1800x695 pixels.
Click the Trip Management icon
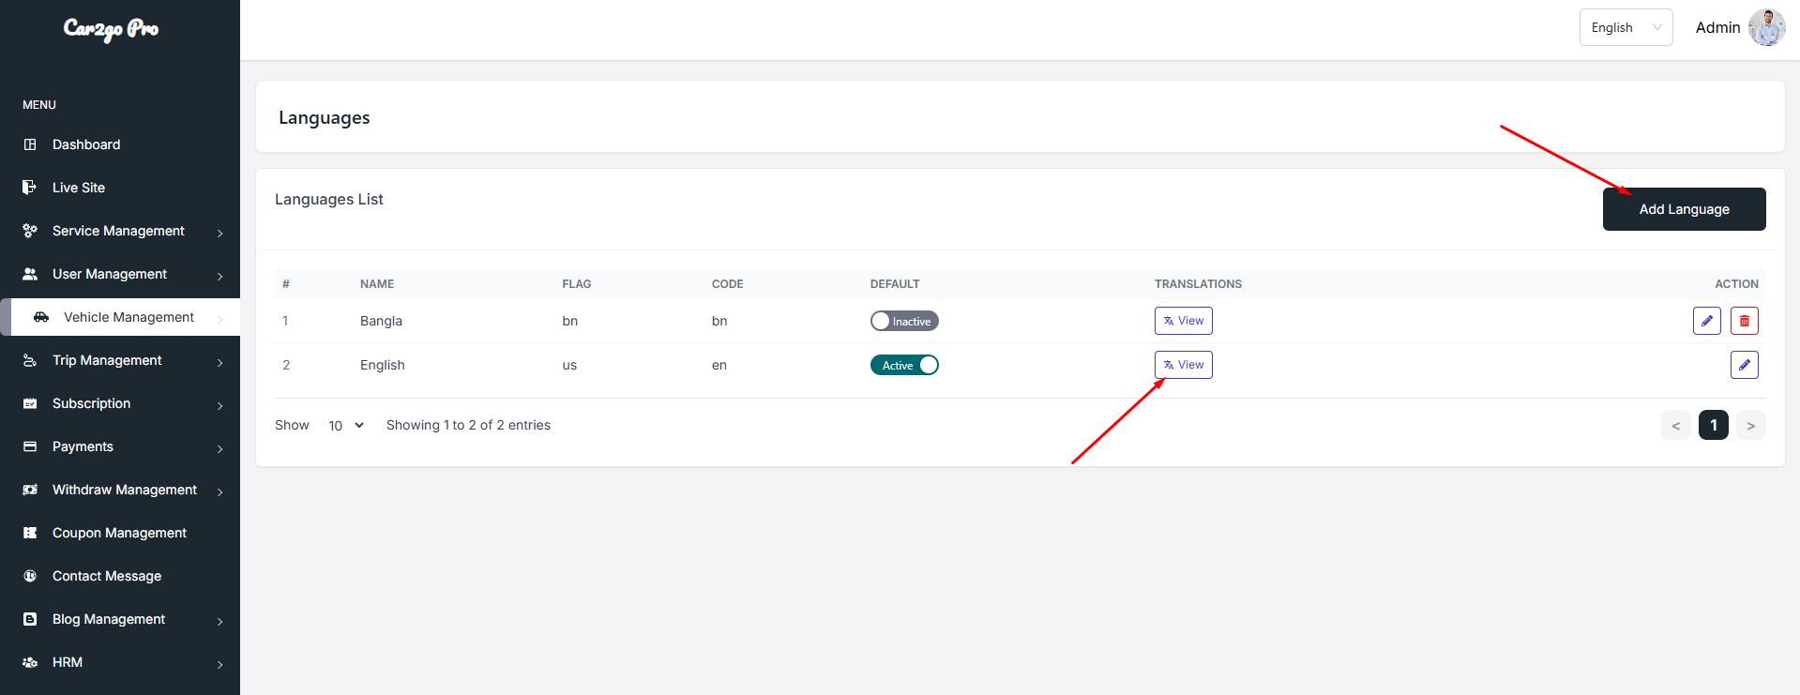coord(30,360)
